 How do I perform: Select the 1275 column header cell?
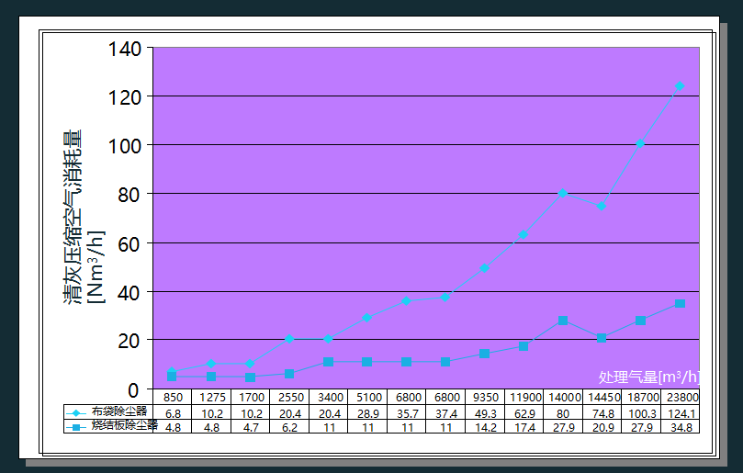click(212, 397)
